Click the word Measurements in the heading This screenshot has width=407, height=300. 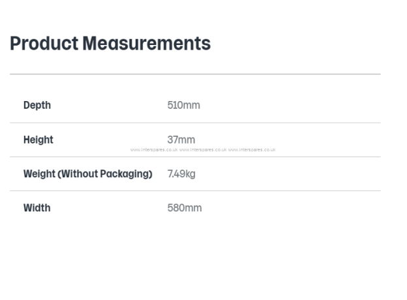pos(147,43)
